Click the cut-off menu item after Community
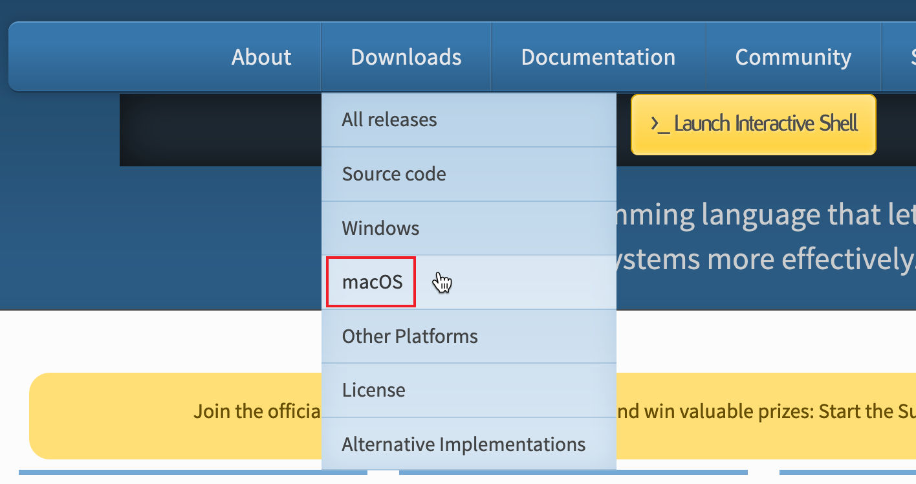The height and width of the screenshot is (484, 916). coord(910,57)
